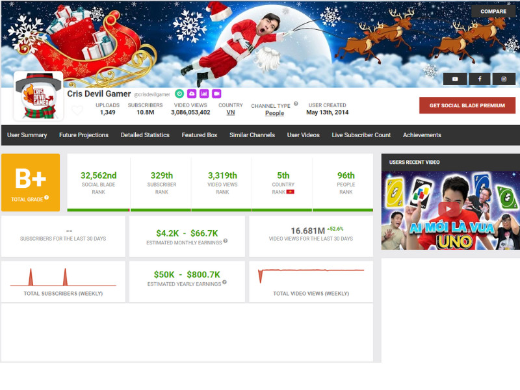Click the B+ Total Grade box
The image size is (520, 390).
pyautogui.click(x=31, y=183)
